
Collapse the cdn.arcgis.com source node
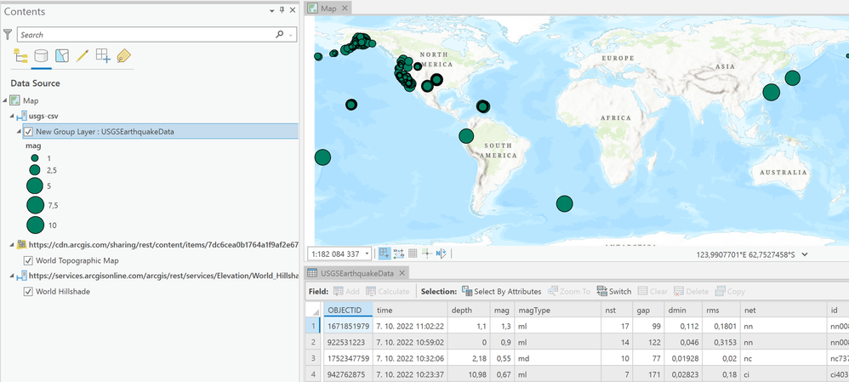13,245
